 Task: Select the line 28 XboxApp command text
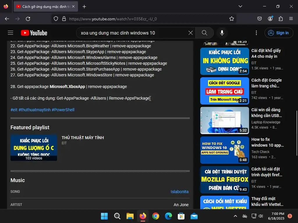[69, 87]
